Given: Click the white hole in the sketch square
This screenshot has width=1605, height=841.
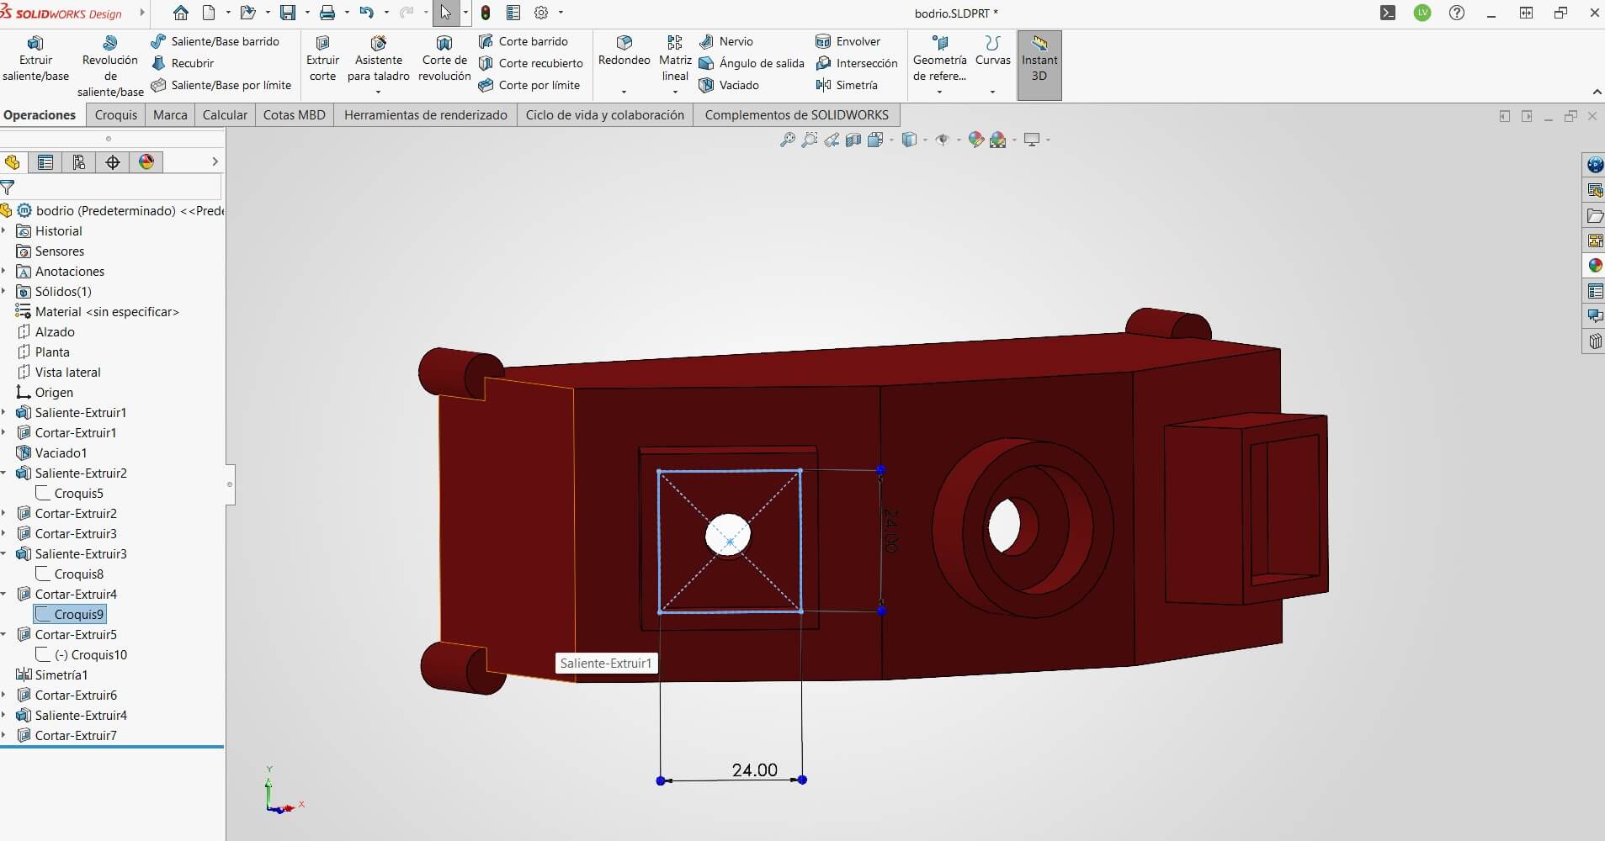Looking at the screenshot, I should coord(728,535).
